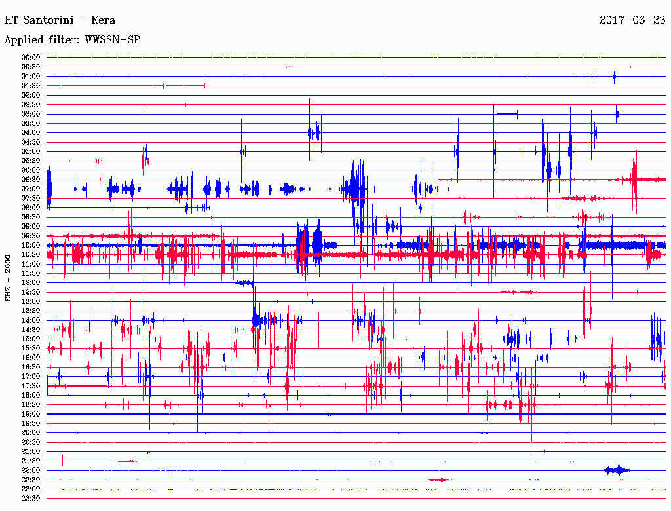Select the 20:00 time label
This screenshot has width=671, height=511.
[x=31, y=432]
